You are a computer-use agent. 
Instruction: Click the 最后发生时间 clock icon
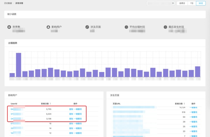(x=165, y=27)
